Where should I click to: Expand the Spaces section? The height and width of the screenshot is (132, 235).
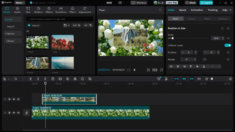[x=12, y=34]
